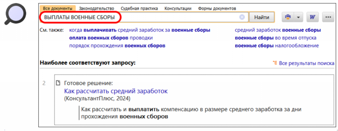338x131 pixels.
Task: Open document Как рассчитать средний заработок
Action: [116, 91]
